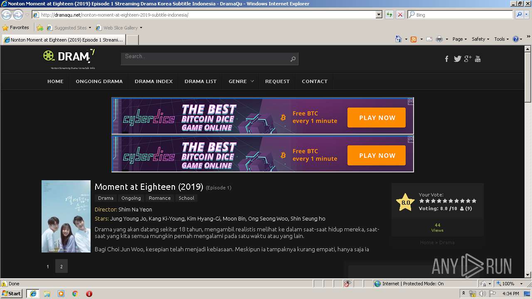
Task: Open Google Chrome from the taskbar
Action: tap(75, 294)
